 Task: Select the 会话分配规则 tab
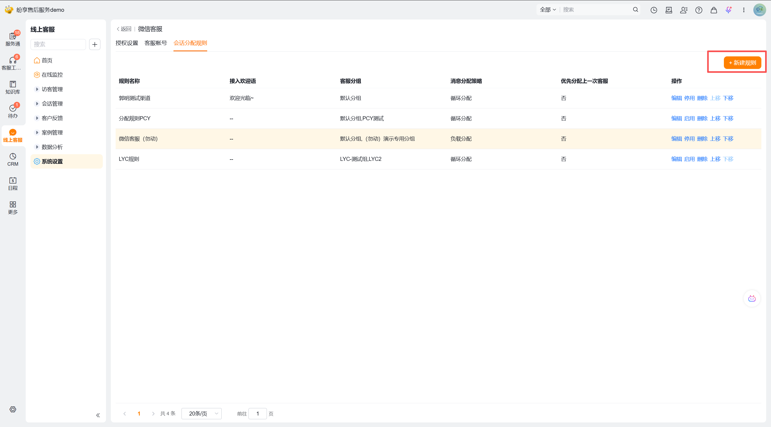190,43
